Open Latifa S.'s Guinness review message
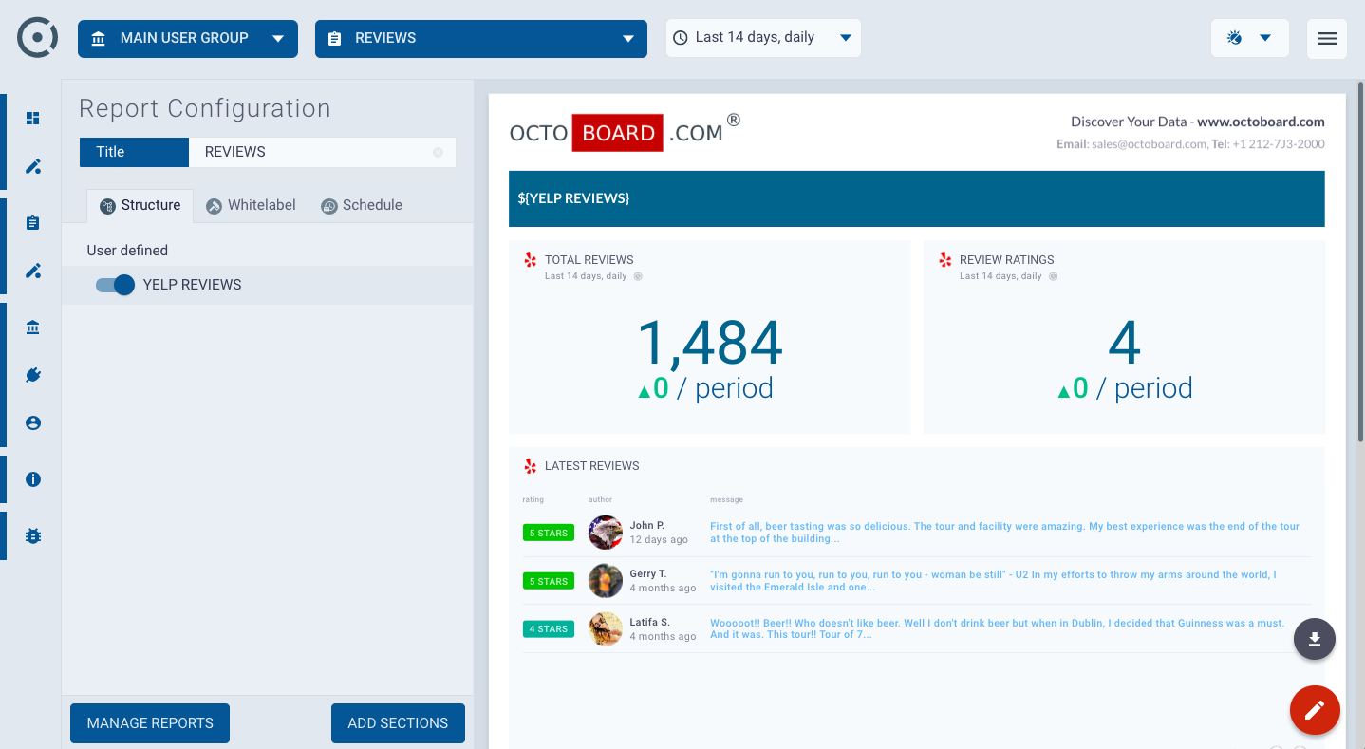 pos(998,629)
